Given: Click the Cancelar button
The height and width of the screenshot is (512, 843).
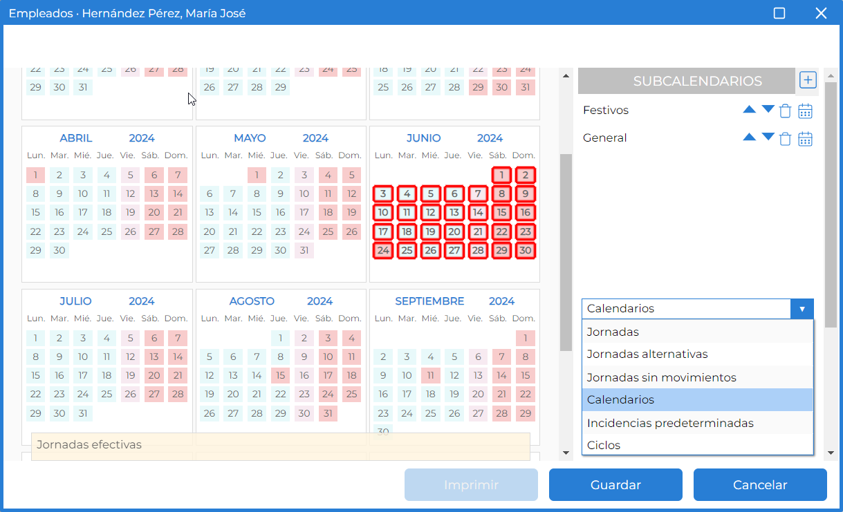Looking at the screenshot, I should (x=760, y=485).
